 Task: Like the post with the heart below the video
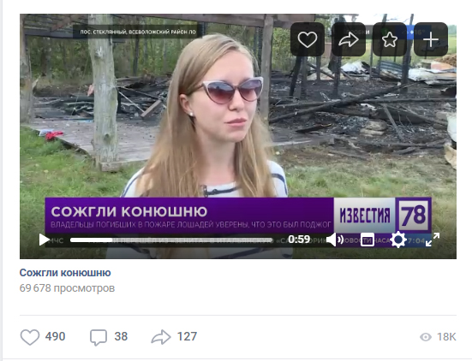click(30, 337)
